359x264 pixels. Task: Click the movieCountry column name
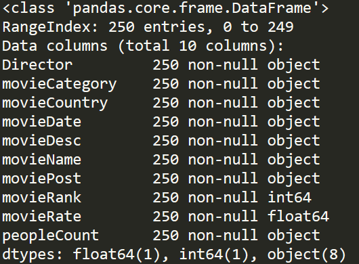click(x=55, y=104)
